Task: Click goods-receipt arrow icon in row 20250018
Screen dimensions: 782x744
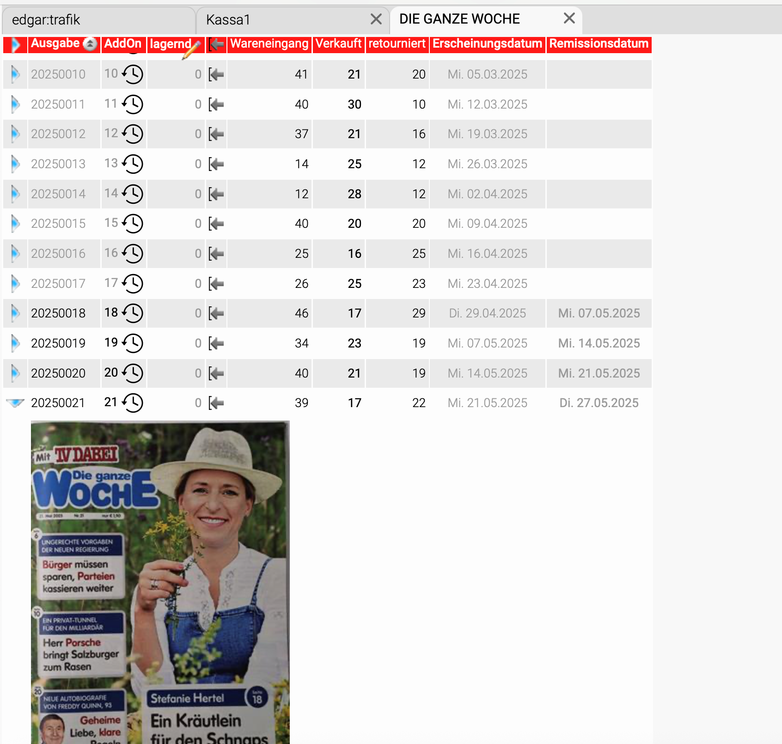Action: pos(216,313)
